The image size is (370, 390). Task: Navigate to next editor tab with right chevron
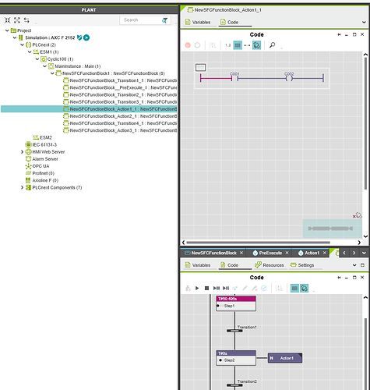[354, 253]
